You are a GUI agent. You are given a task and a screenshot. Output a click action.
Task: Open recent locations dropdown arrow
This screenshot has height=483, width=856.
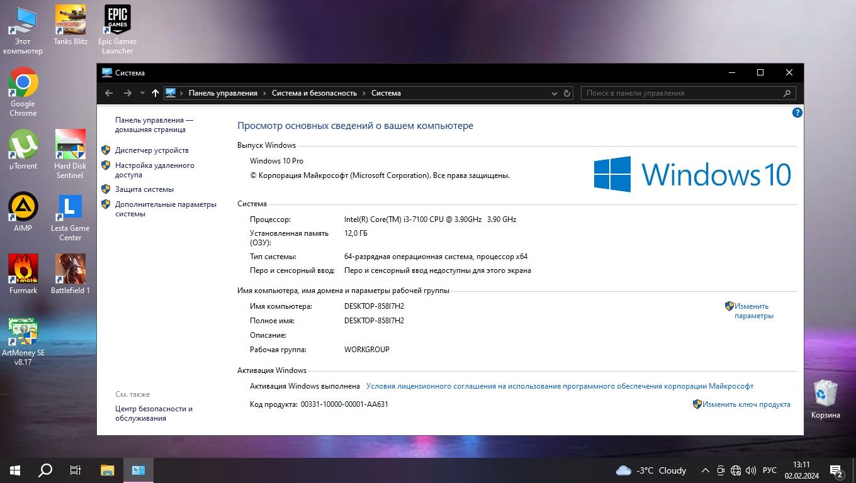coord(143,93)
